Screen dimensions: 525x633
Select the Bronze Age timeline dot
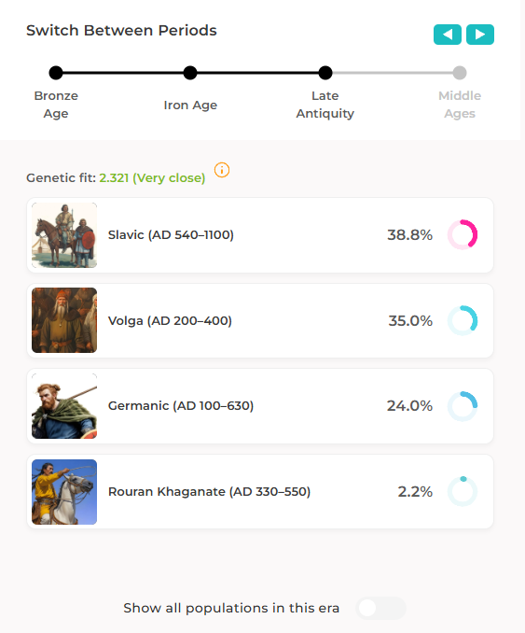click(x=56, y=73)
